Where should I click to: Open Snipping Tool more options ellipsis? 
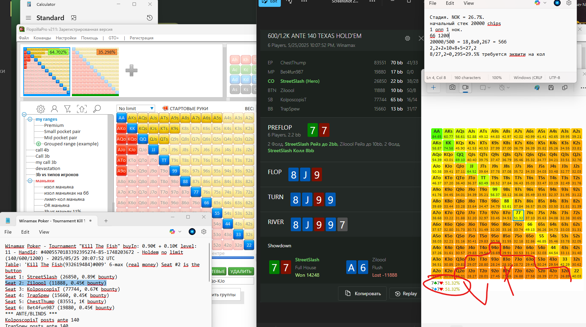[583, 88]
